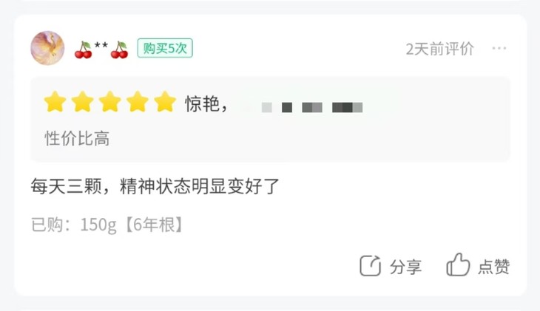The image size is (540, 311).
Task: Open the three-dot more options menu
Action: click(499, 48)
